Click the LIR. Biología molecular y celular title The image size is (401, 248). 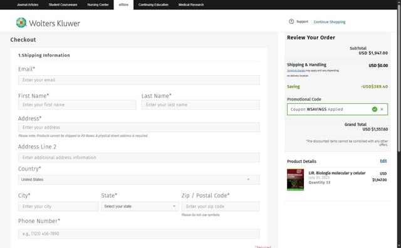pyautogui.click(x=337, y=173)
